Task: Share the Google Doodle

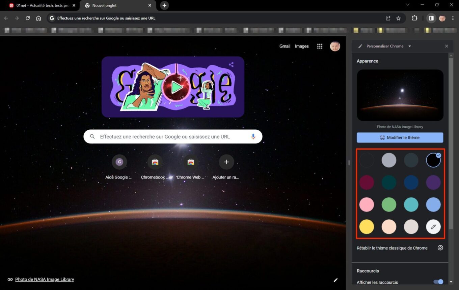Action: (x=231, y=64)
